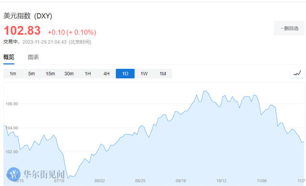Switch to weekly 1W view
Screen dimensions: 306x186
tap(144, 74)
